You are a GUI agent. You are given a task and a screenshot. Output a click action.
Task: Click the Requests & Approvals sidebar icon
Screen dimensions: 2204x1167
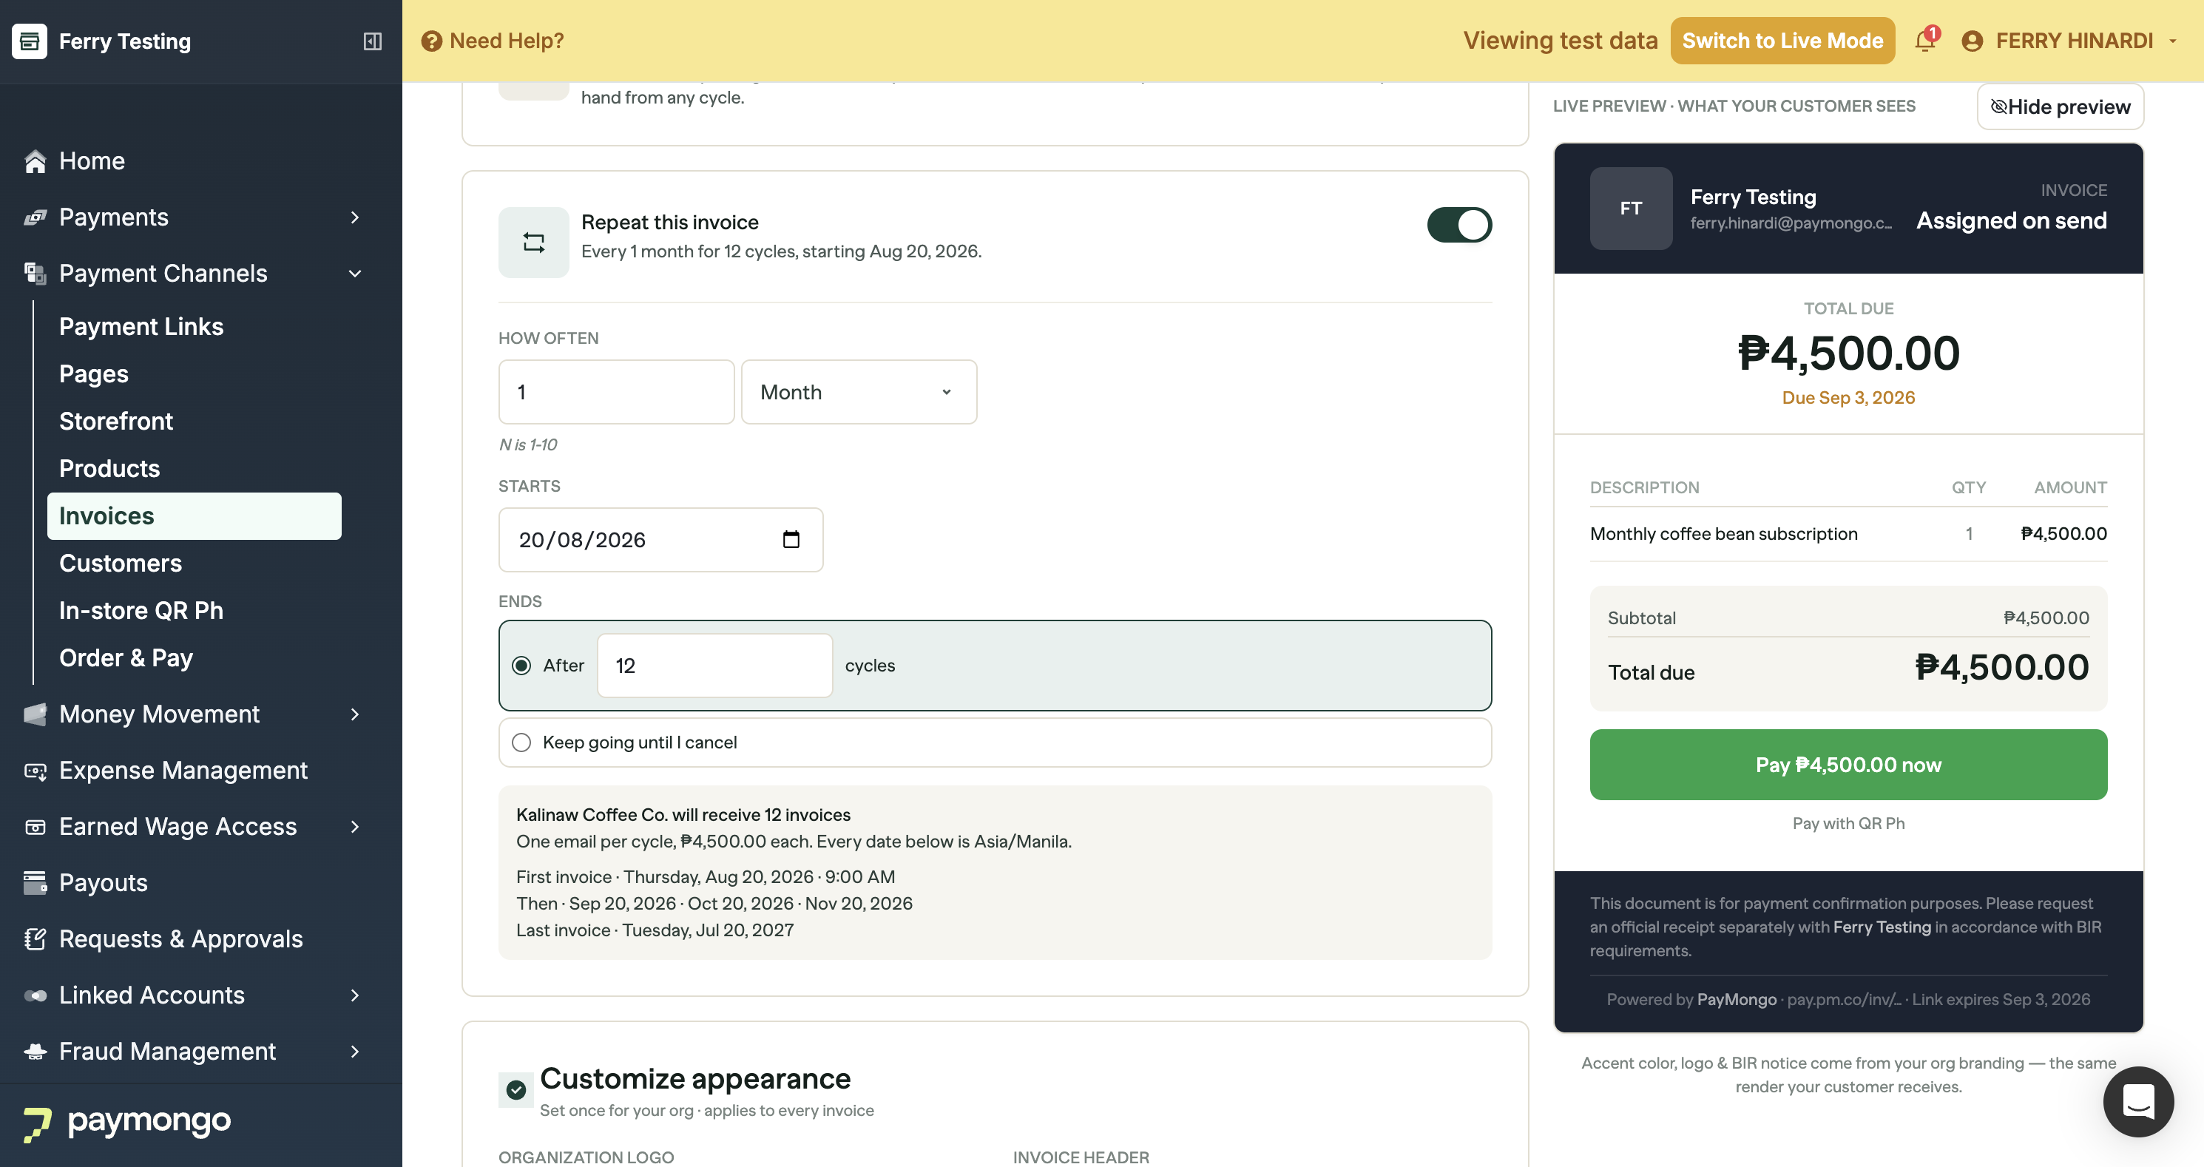point(35,938)
